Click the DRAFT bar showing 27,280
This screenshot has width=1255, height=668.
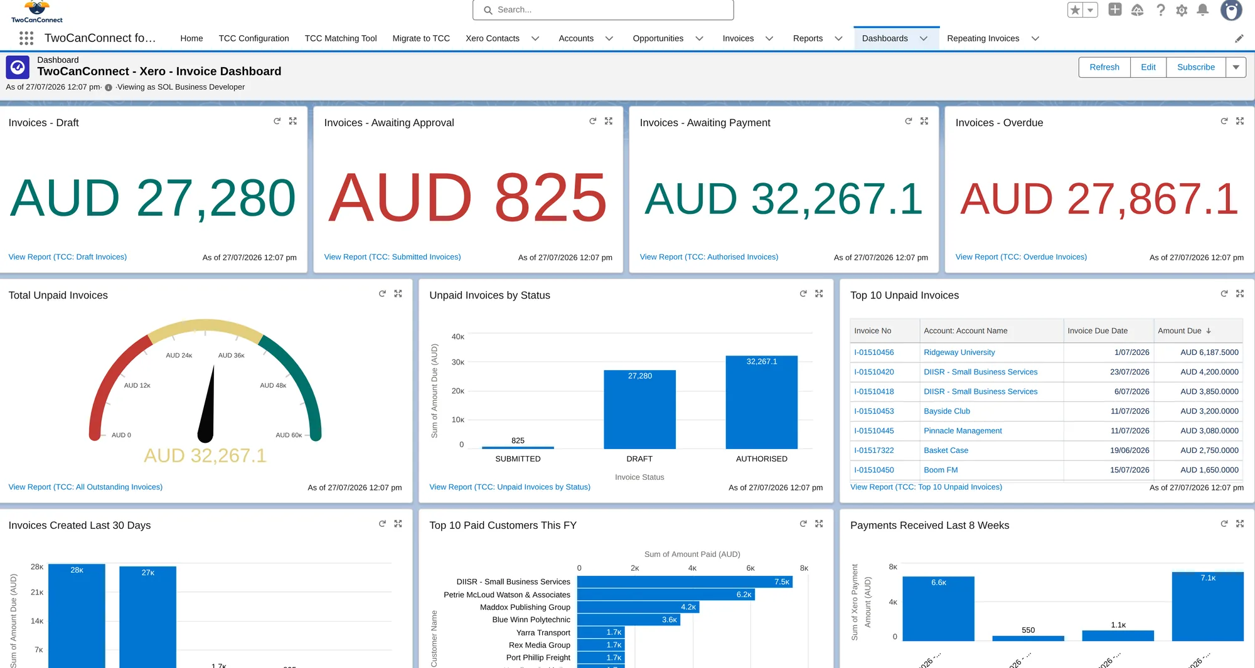639,409
